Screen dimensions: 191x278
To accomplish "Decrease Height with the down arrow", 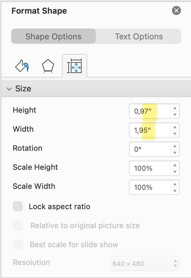I will tap(175, 115).
